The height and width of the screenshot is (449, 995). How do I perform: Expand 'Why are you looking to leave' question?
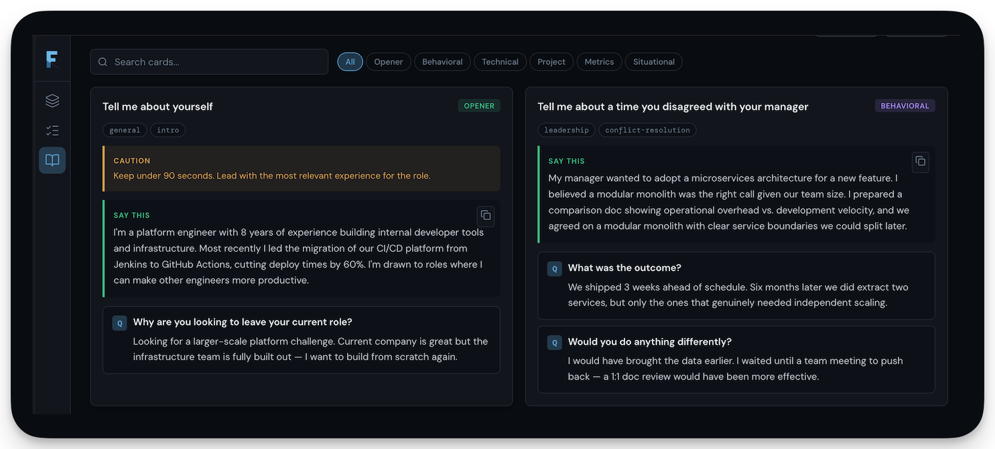coord(243,323)
